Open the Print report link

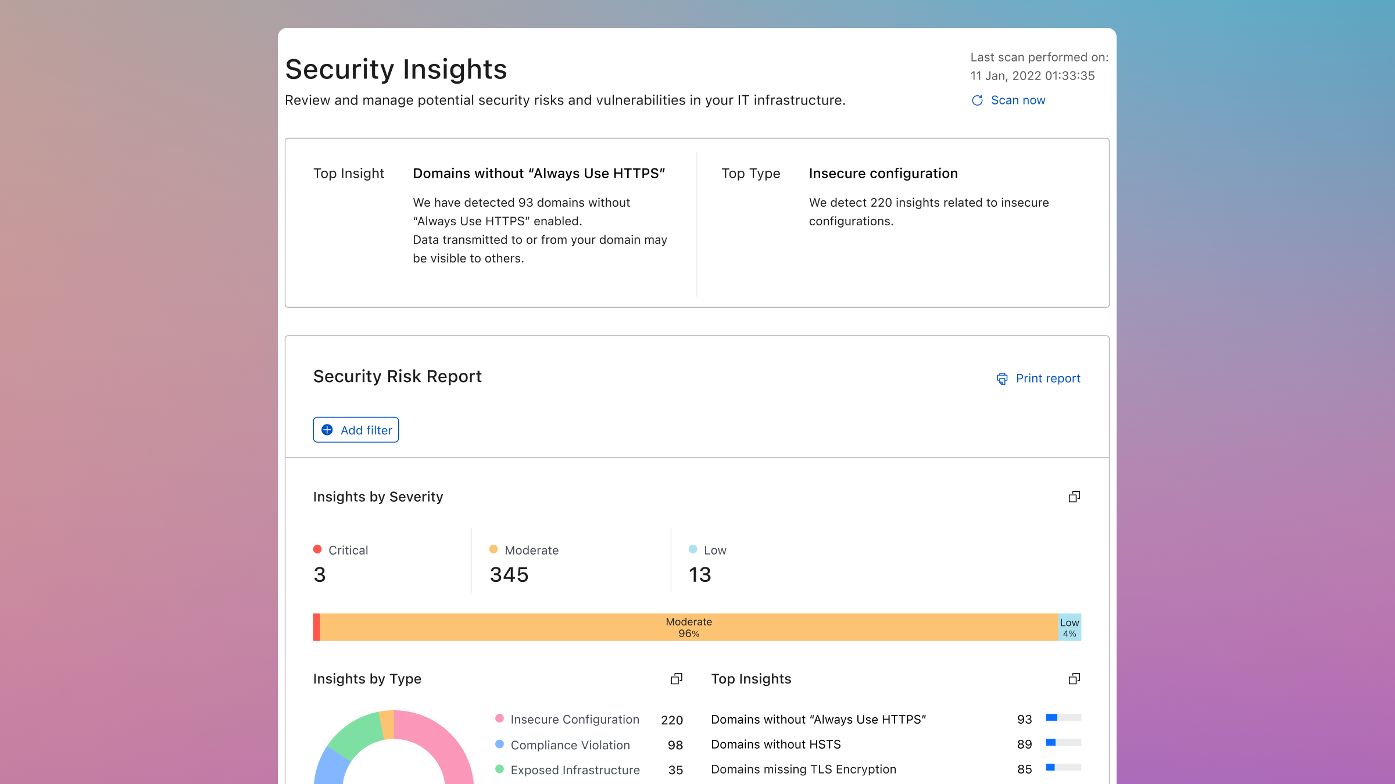(1047, 379)
